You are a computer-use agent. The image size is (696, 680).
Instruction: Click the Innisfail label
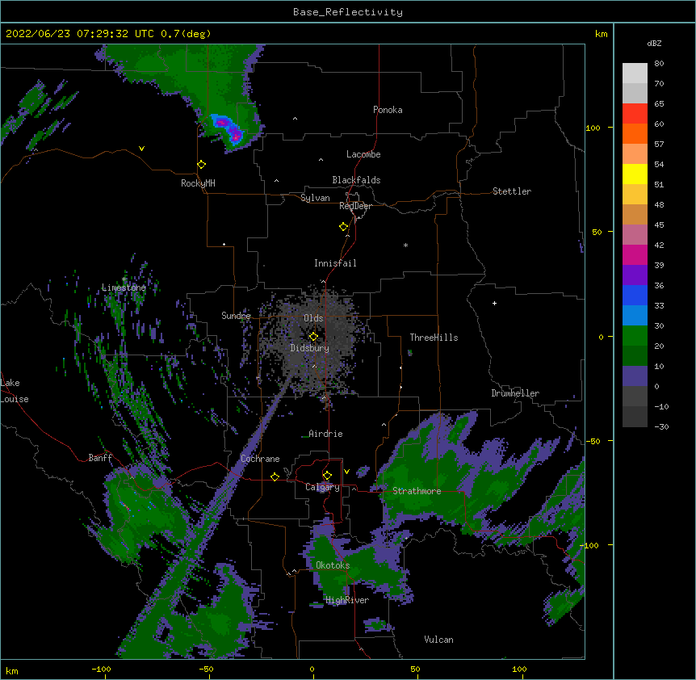point(335,263)
